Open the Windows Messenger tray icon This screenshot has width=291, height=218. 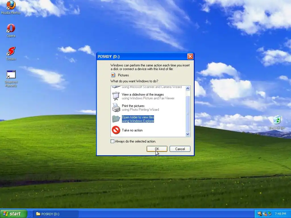tap(265, 214)
